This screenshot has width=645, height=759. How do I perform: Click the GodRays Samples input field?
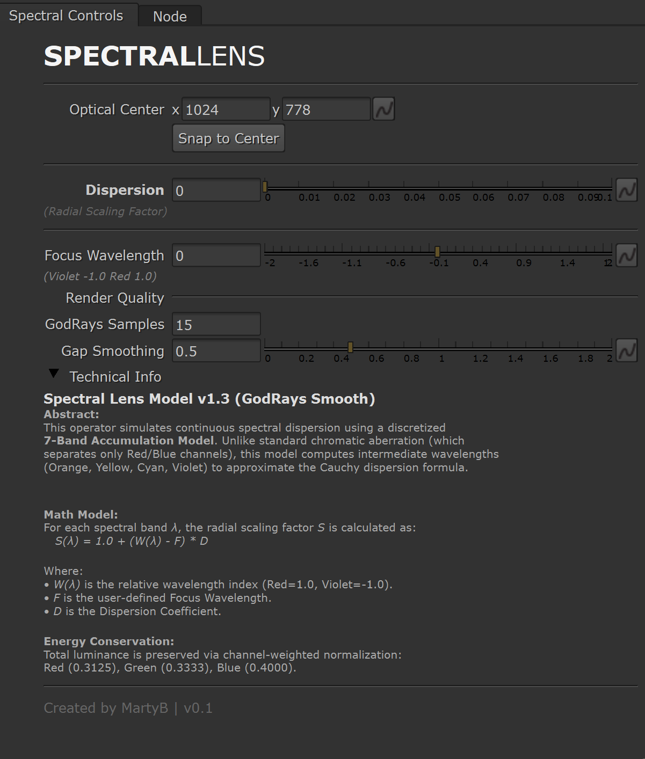click(216, 324)
